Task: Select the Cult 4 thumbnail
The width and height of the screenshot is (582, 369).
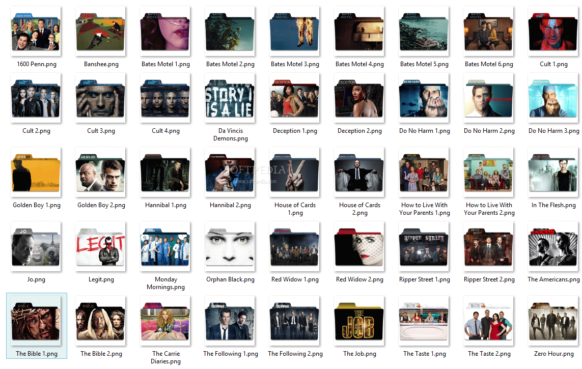Action: click(x=165, y=98)
